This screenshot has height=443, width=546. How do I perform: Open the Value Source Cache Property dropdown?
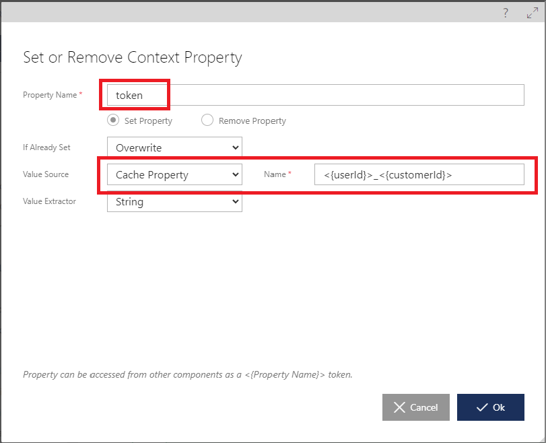click(174, 174)
